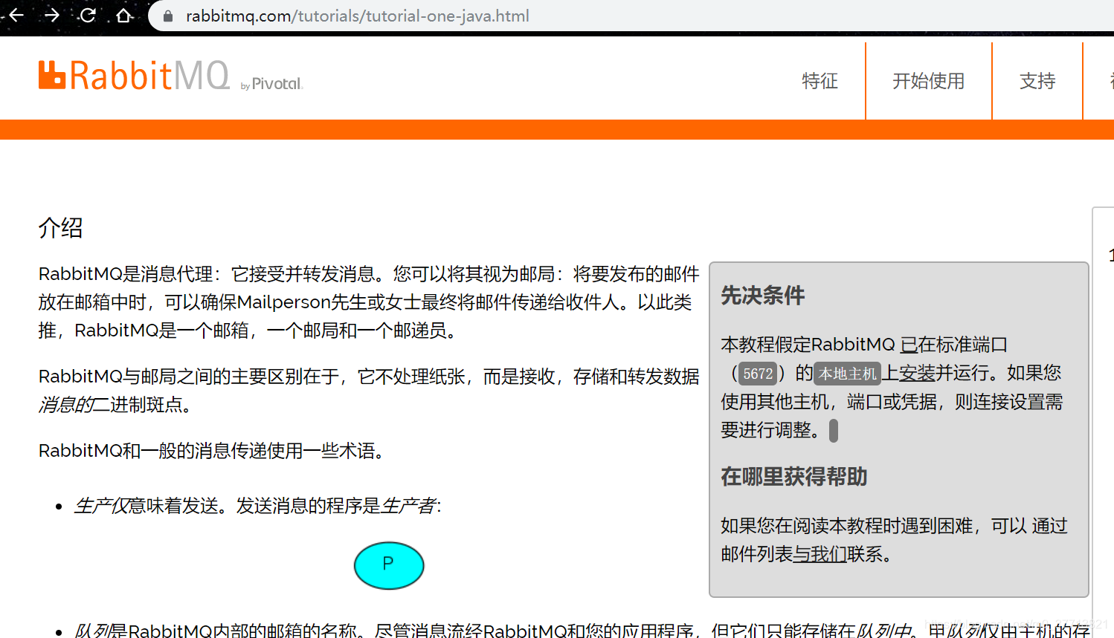Navigate back with the browser back arrow
The width and height of the screenshot is (1114, 638).
point(16,13)
